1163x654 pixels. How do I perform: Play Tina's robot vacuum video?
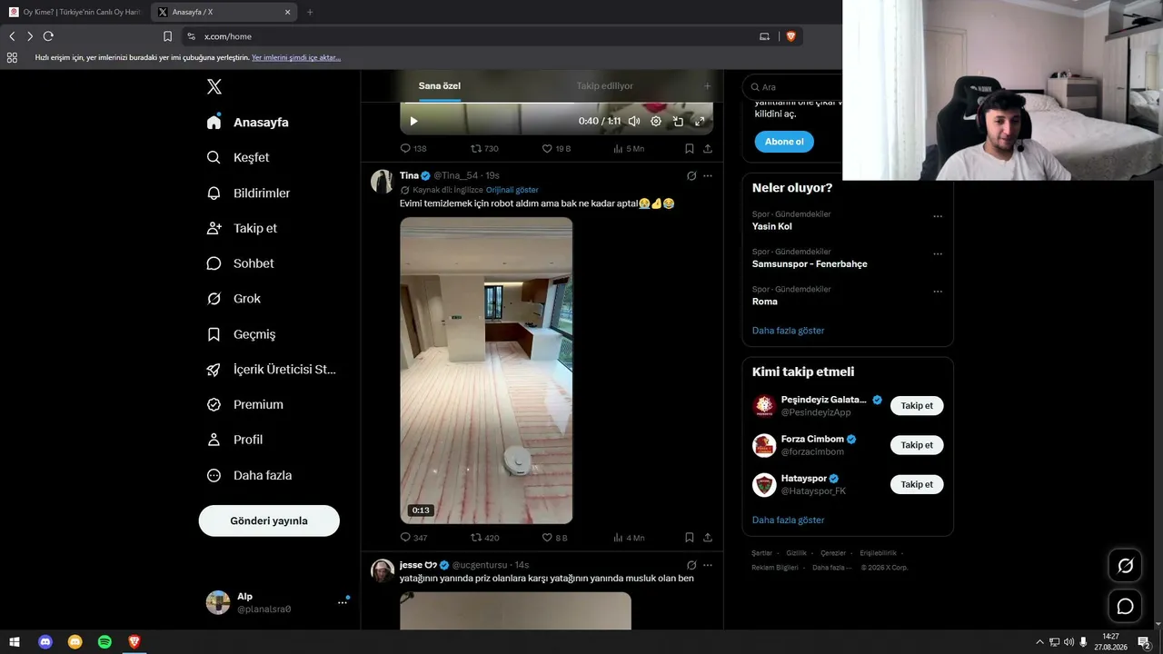point(486,370)
